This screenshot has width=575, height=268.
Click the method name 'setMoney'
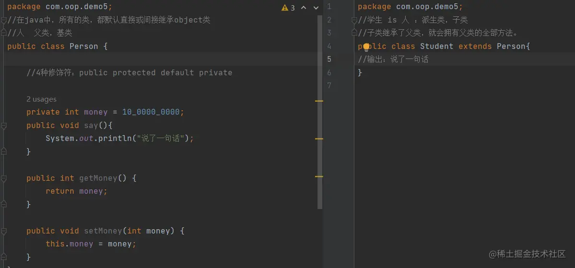click(x=103, y=231)
